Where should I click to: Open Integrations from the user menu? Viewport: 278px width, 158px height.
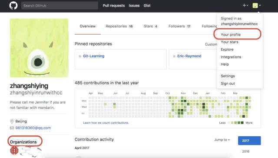pos(231,57)
